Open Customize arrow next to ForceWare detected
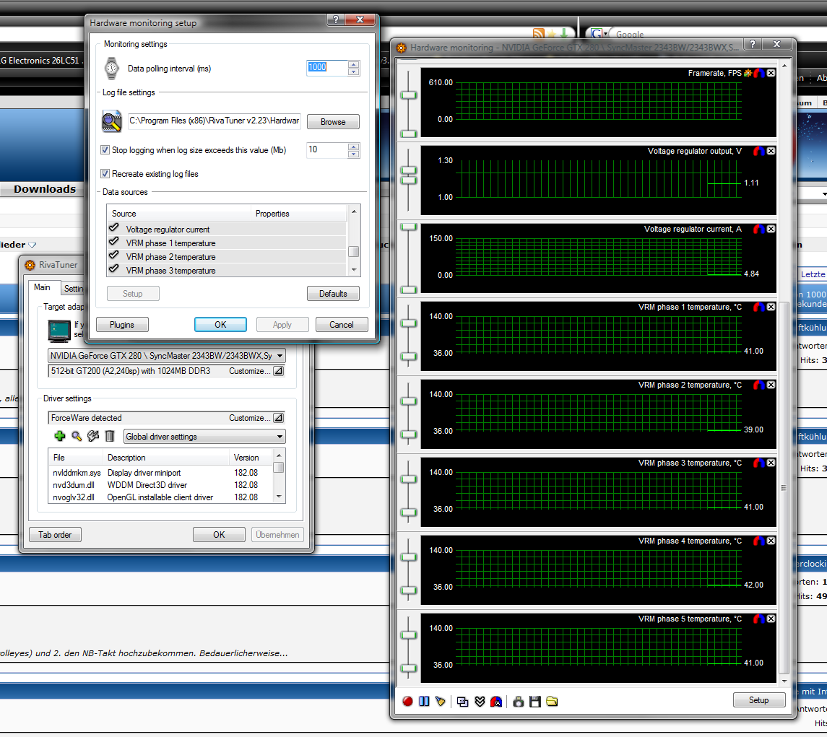Viewport: 827px width, 737px height. pyautogui.click(x=279, y=418)
